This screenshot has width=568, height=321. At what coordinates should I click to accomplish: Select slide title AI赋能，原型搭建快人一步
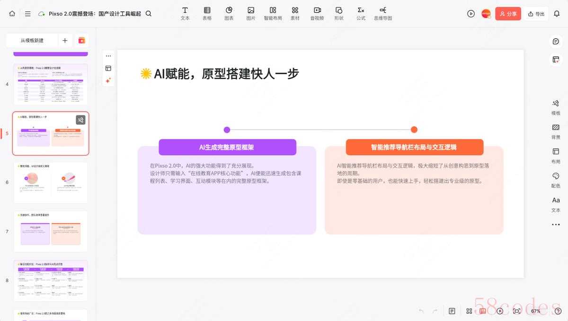pyautogui.click(x=226, y=74)
